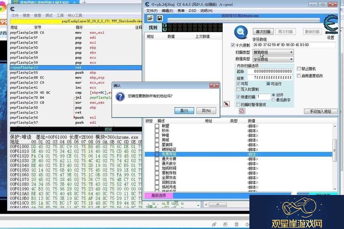This screenshot has width=344, height=229.
Task: Click the debugger window's CE title icon
Action: (12, 9)
